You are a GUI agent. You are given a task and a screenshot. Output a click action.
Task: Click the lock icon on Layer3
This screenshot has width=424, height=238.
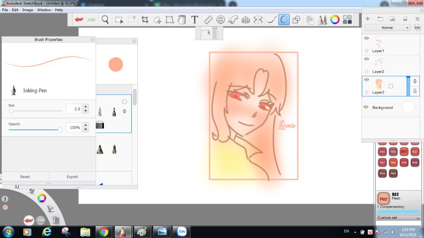coord(415,91)
